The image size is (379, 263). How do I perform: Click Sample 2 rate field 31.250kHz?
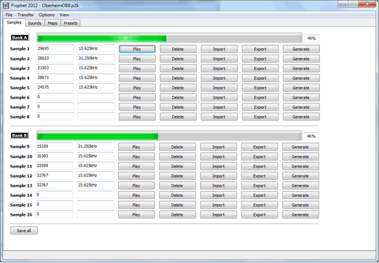point(96,58)
